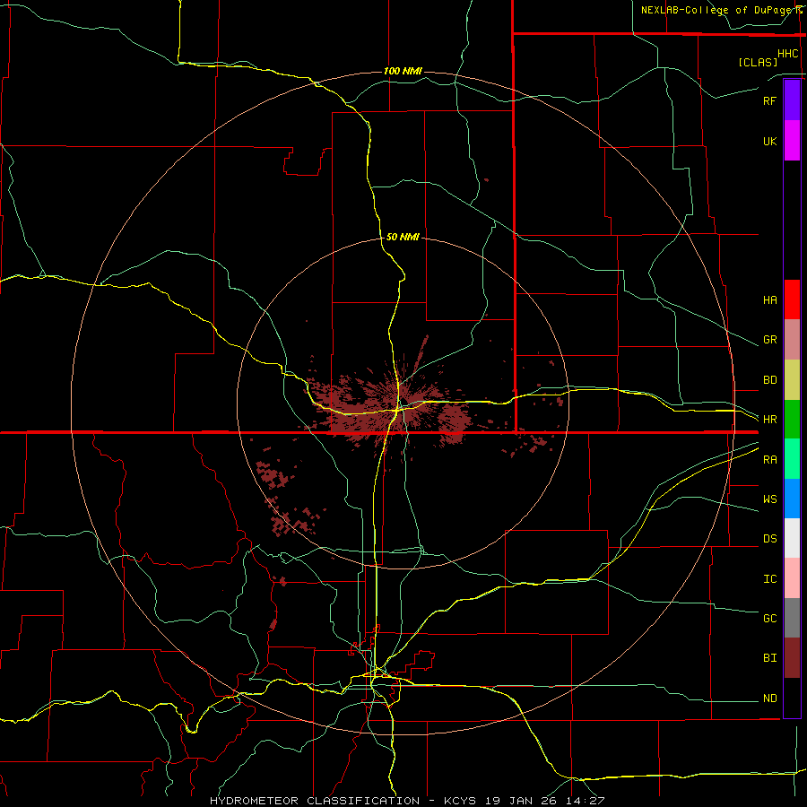807x807 pixels.
Task: Click the RF legend label
Action: point(769,100)
